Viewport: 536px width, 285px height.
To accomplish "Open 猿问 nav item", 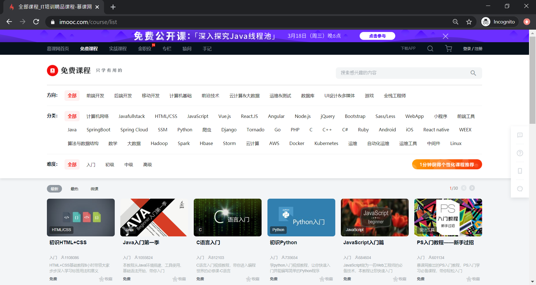I will click(187, 49).
